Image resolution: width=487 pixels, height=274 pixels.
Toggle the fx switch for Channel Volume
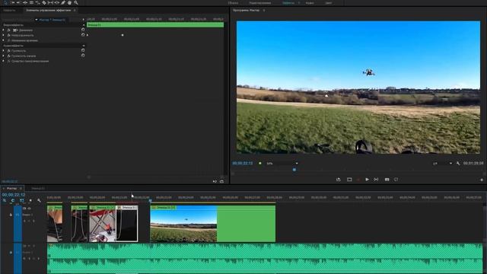(x=9, y=56)
